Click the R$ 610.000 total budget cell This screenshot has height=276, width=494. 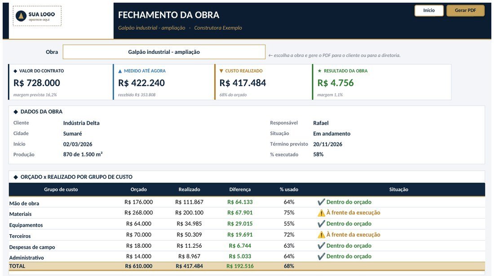[139, 266]
